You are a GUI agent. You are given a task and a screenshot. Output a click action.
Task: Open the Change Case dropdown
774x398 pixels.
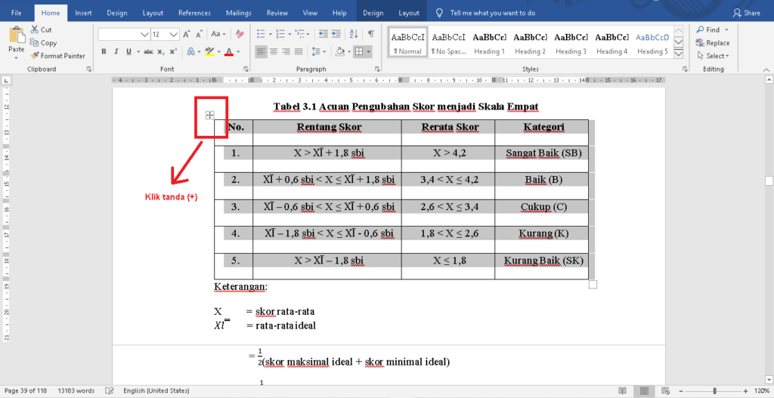[x=218, y=34]
